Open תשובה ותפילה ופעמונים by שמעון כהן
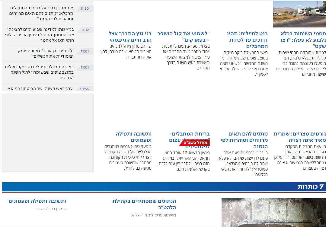329x227 pixels. [x=37, y=201]
